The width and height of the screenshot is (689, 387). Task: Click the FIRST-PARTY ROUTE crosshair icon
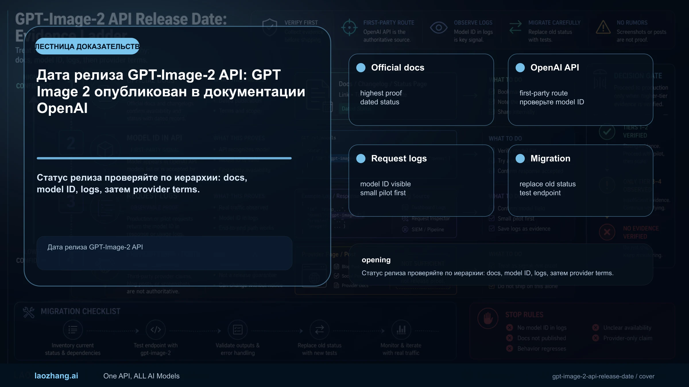[x=349, y=28]
